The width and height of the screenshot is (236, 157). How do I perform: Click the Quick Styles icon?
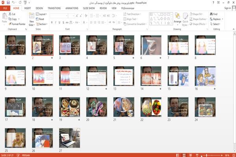(185, 16)
